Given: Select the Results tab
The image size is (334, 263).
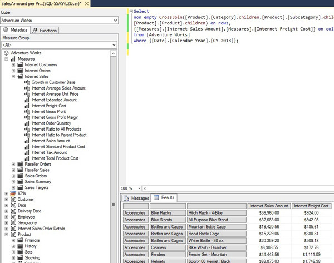Looking at the screenshot, I should 164,198.
